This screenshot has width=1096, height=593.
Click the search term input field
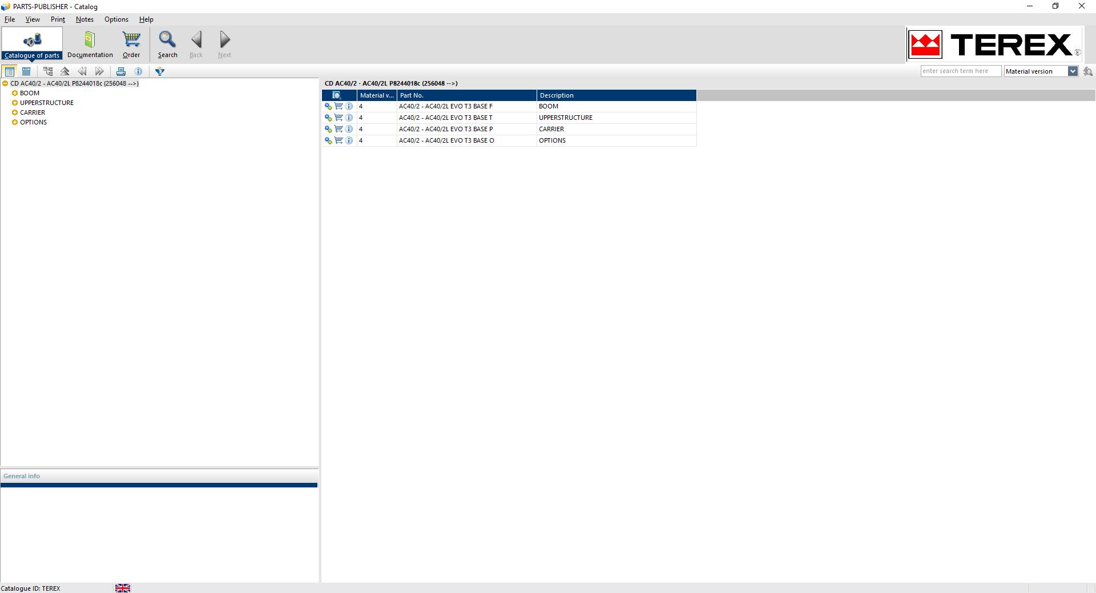tap(961, 71)
